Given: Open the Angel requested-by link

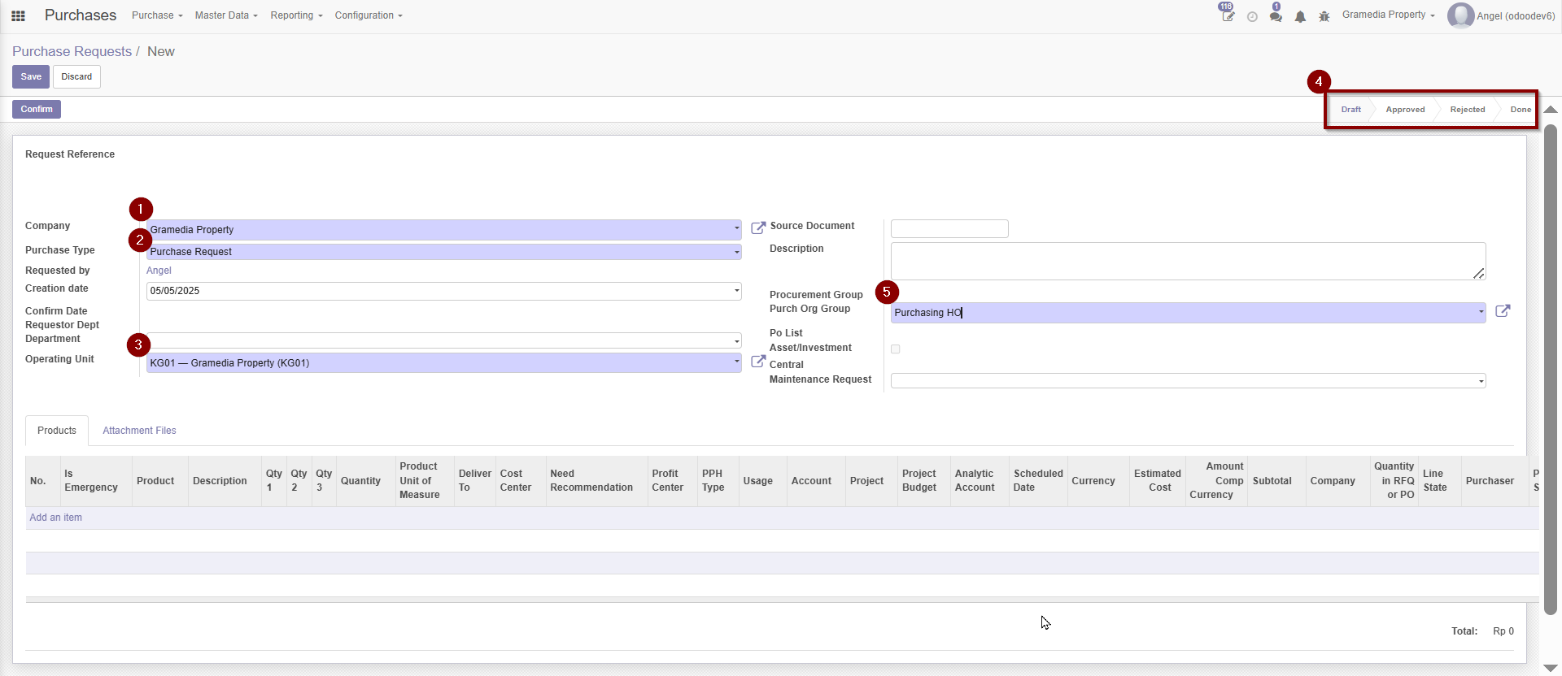Looking at the screenshot, I should 159,271.
